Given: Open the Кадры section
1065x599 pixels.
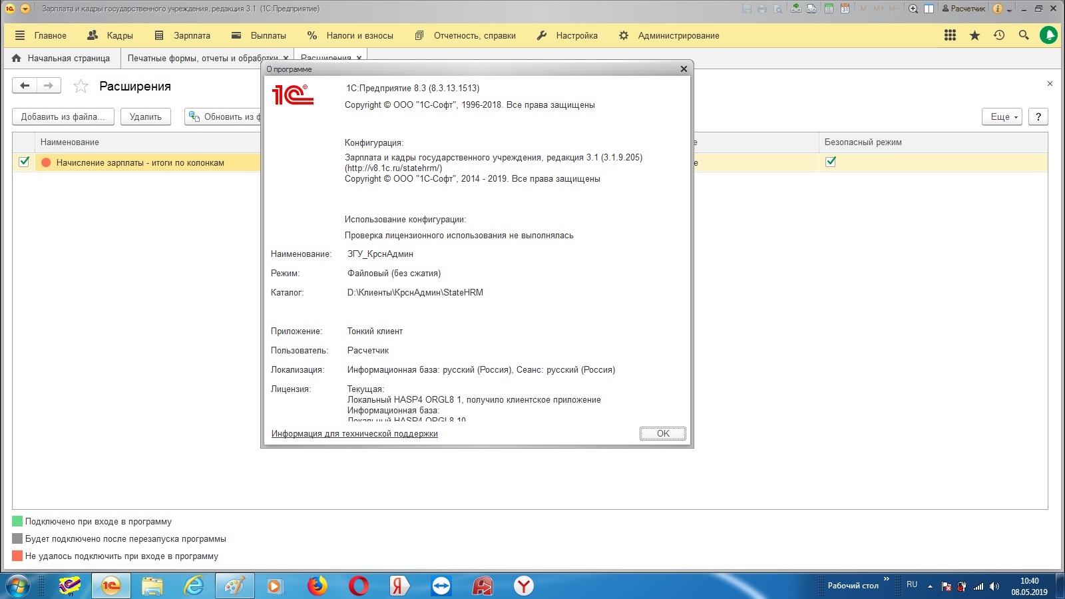Looking at the screenshot, I should click(x=110, y=35).
